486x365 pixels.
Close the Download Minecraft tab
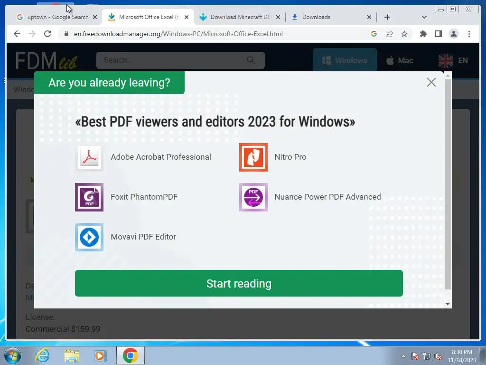(278, 17)
